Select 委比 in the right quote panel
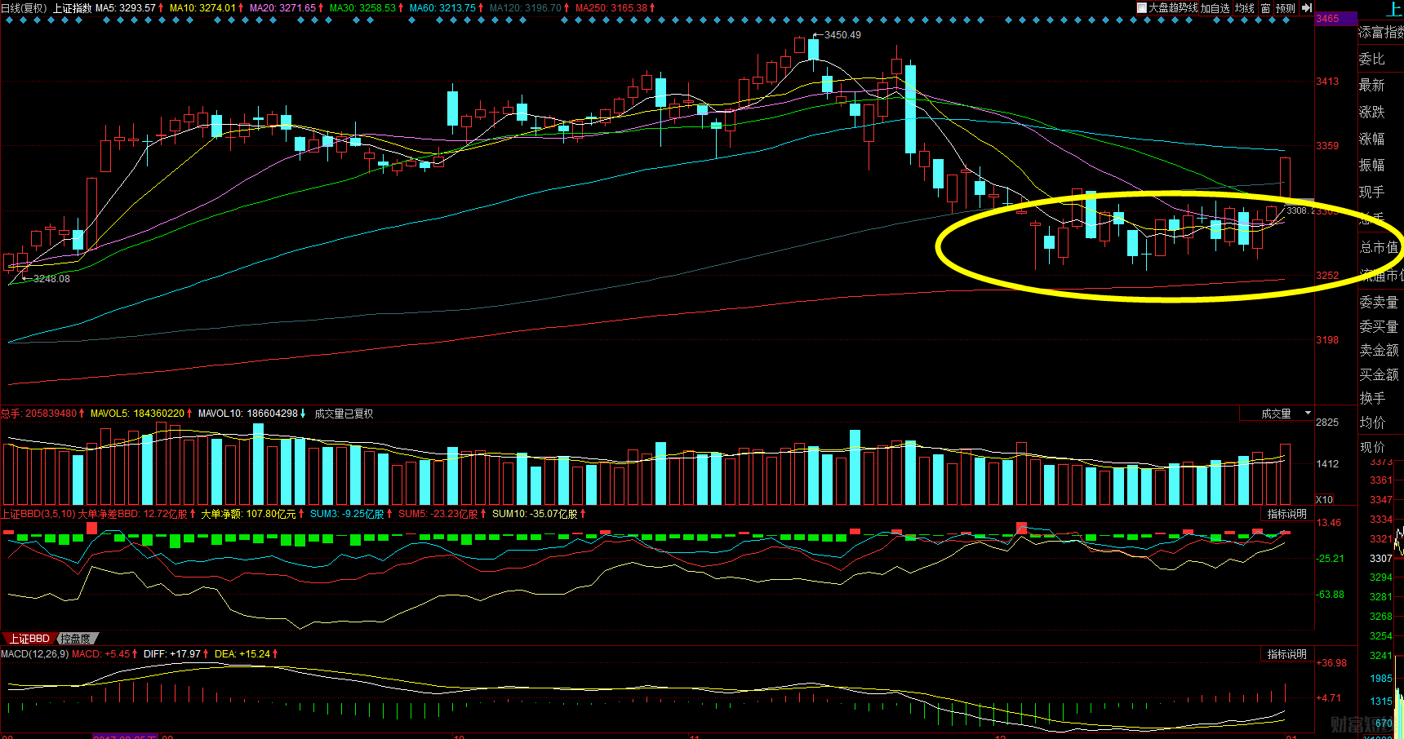Viewport: 1404px width, 739px height. tap(1372, 59)
